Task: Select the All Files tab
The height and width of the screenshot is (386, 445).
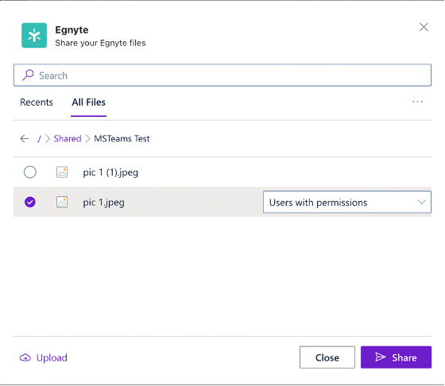Action: coord(88,102)
